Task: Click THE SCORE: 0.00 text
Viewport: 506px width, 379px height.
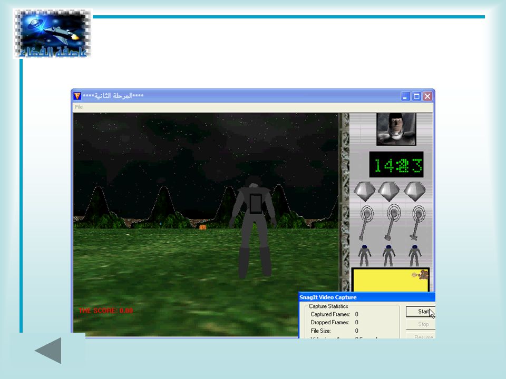Action: pyautogui.click(x=105, y=311)
